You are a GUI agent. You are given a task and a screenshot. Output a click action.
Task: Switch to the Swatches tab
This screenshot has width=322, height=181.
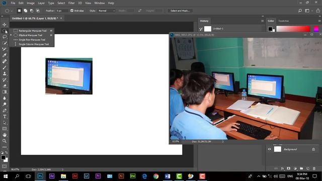[x=284, y=21]
